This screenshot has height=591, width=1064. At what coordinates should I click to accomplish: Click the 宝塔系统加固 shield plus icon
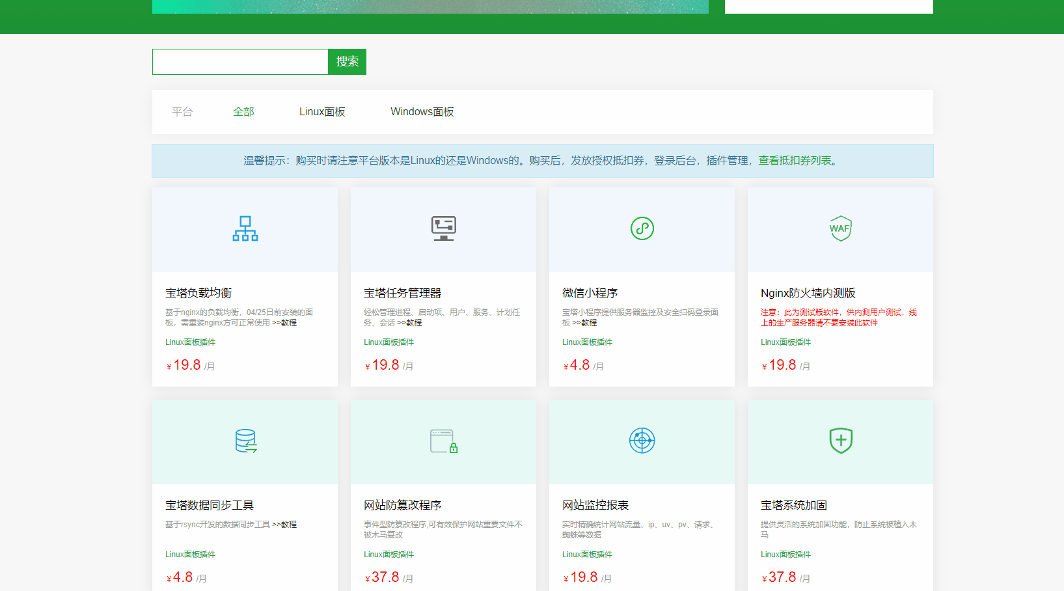click(841, 441)
